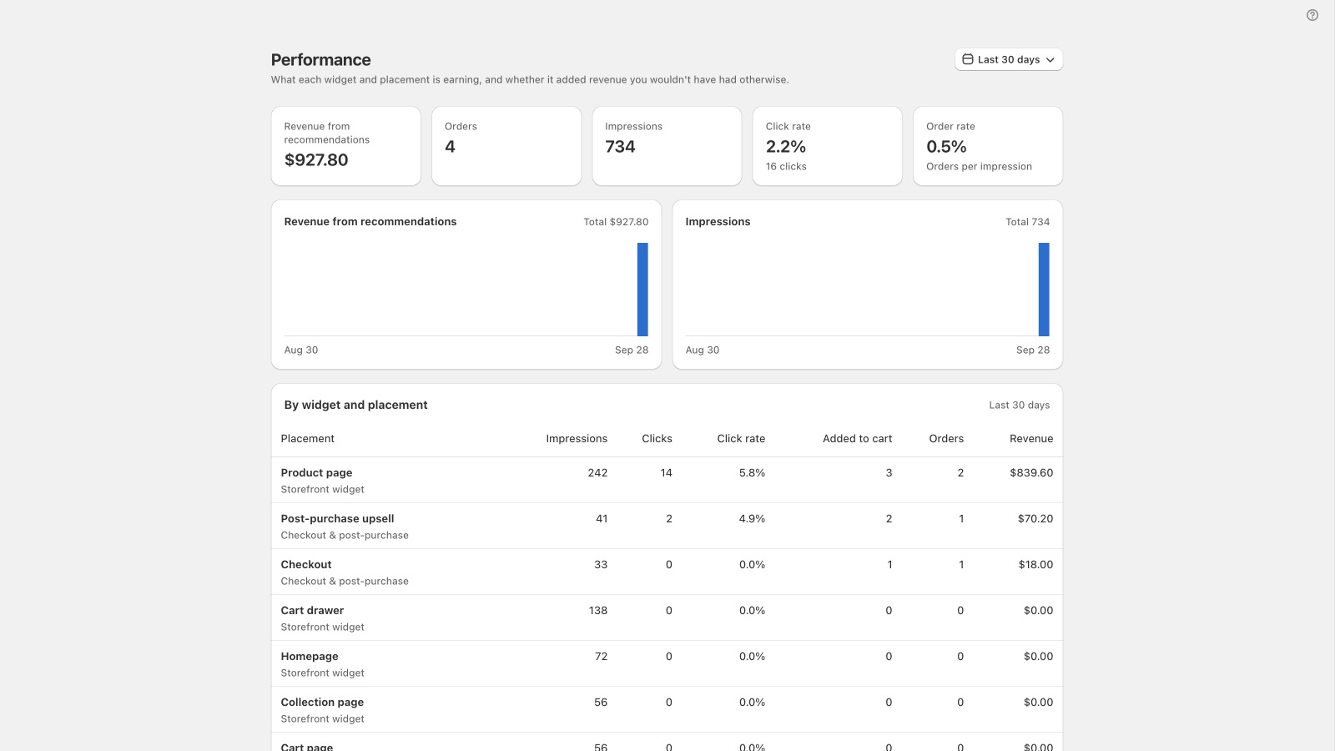Click the 138 impressions value
The image size is (1335, 751).
click(598, 611)
